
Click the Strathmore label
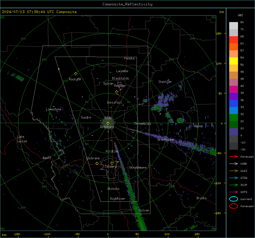click(138, 168)
